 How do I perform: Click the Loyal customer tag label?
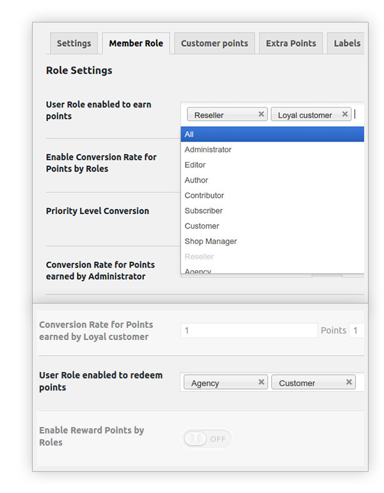pos(305,115)
